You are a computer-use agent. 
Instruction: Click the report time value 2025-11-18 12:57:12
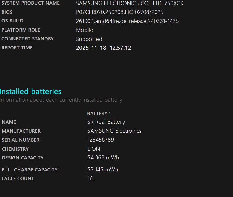coord(103,48)
